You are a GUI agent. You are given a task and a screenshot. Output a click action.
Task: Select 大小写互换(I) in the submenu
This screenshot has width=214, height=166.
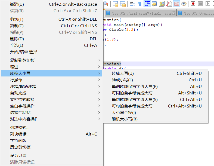tap(155, 113)
